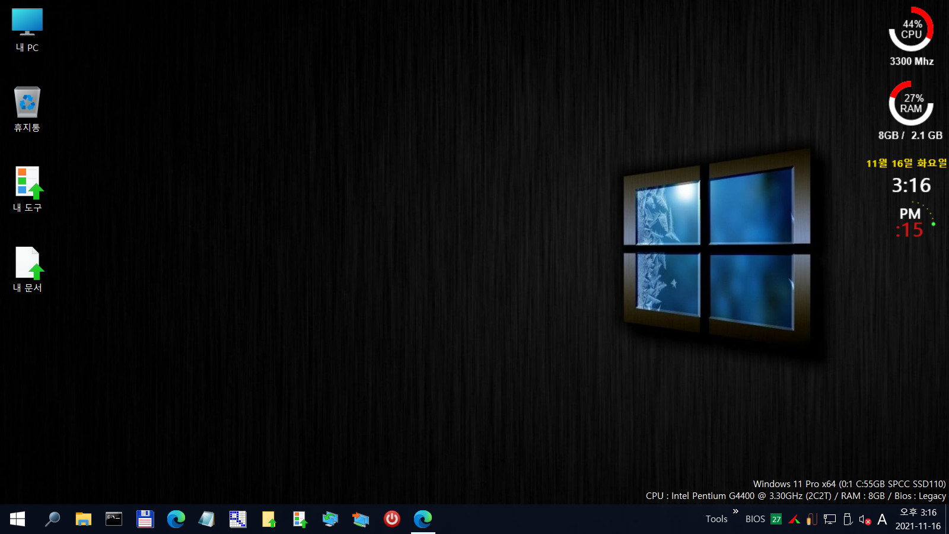This screenshot has width=949, height=534.
Task: Click the 3:16 desktop clock widget
Action: pos(912,186)
